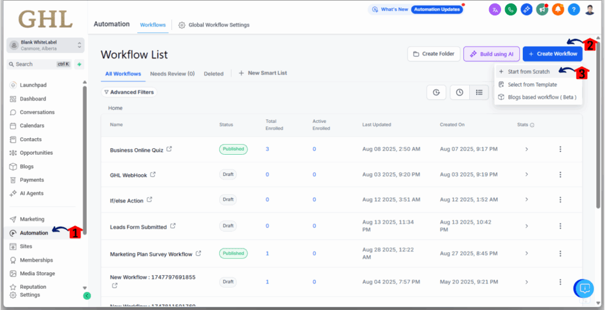The width and height of the screenshot is (605, 310).
Task: Open the orange notifications bell
Action: click(558, 9)
